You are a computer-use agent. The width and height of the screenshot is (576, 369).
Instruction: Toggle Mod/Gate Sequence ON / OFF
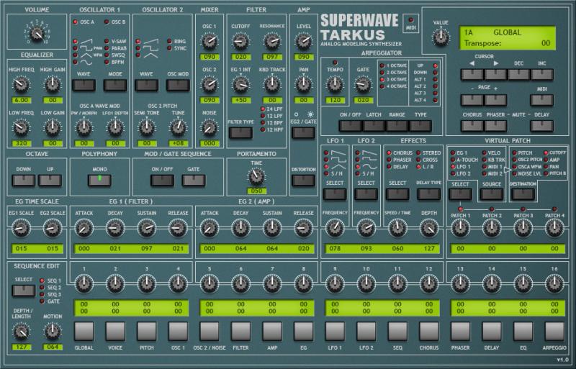tap(163, 181)
